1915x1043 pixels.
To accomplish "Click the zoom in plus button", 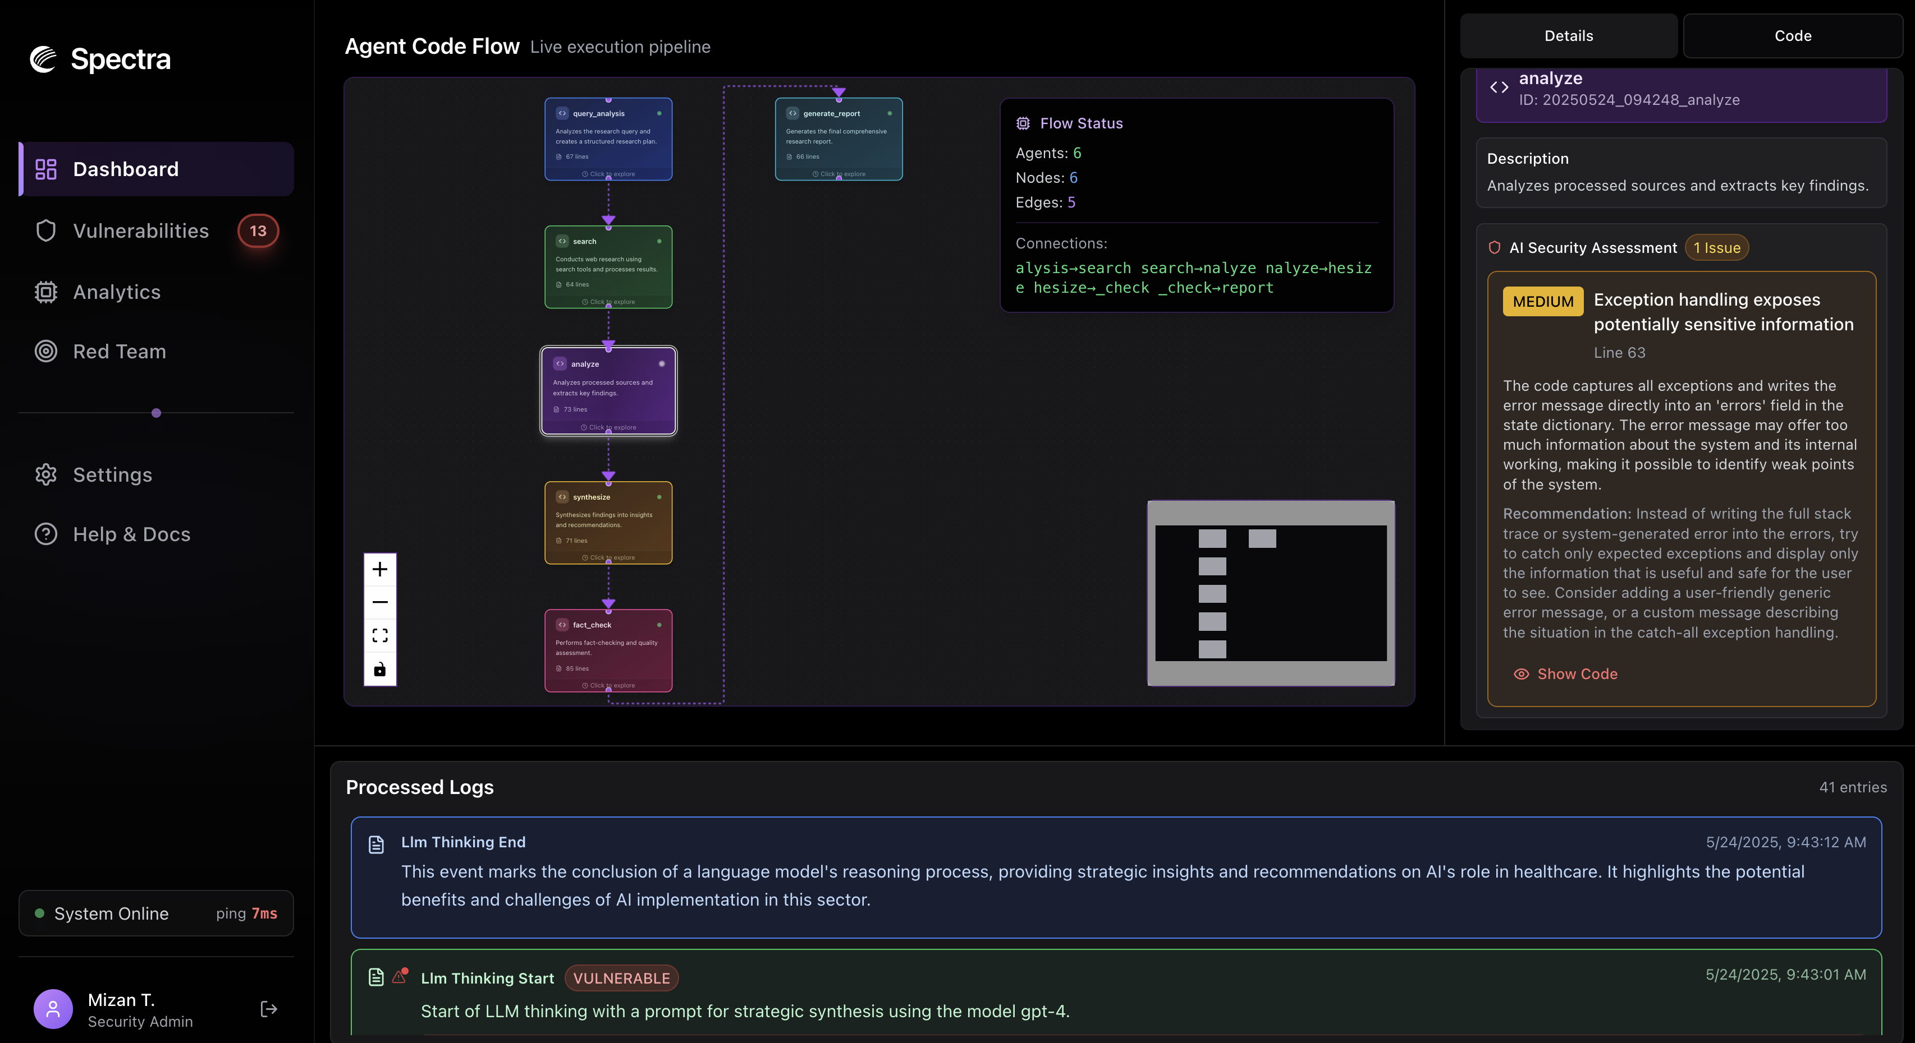I will coord(380,570).
